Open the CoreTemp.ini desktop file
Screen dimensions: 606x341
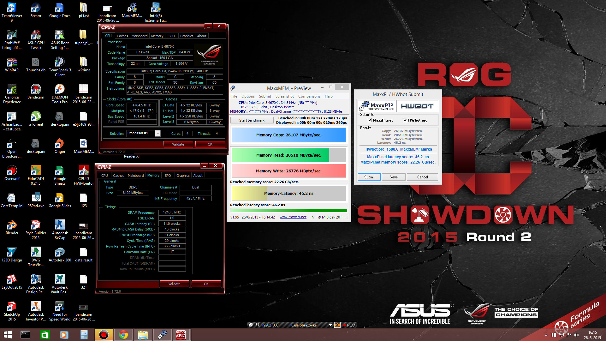click(12, 200)
